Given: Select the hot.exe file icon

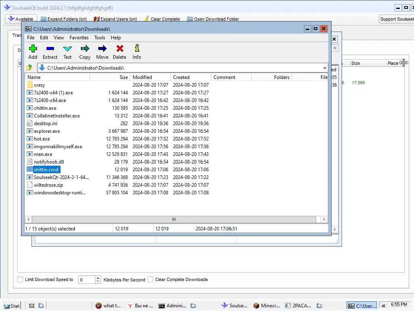Looking at the screenshot, I should [30, 138].
